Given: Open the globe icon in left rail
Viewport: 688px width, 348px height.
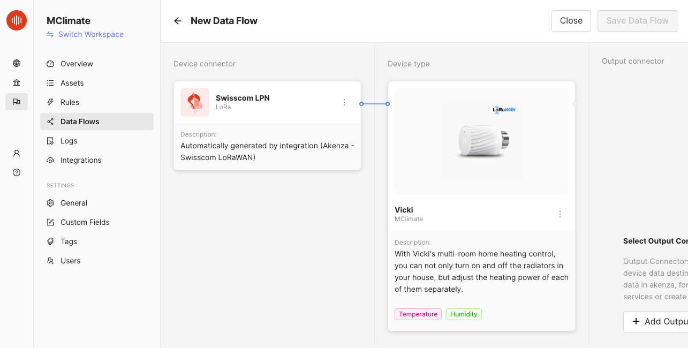Looking at the screenshot, I should [x=17, y=63].
